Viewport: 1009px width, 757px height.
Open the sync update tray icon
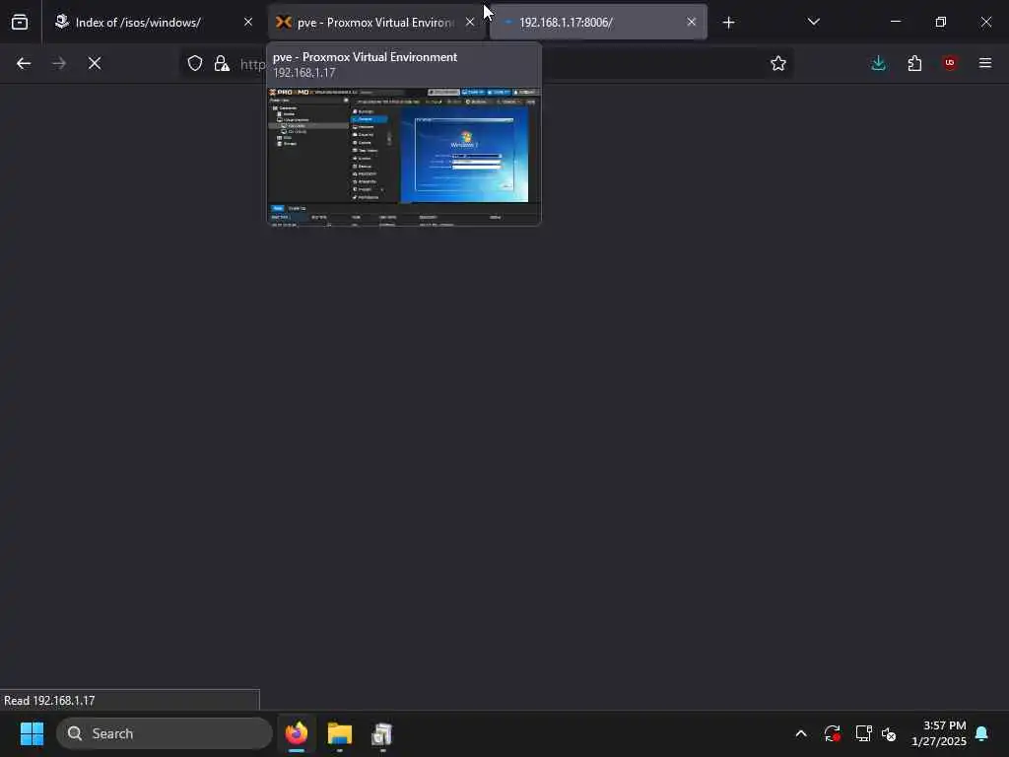832,733
